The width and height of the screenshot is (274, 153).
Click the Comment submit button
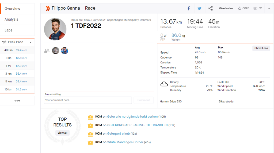143,100
